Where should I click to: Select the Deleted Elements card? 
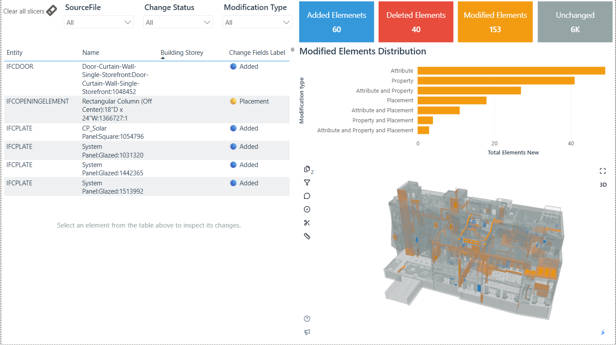click(x=416, y=22)
